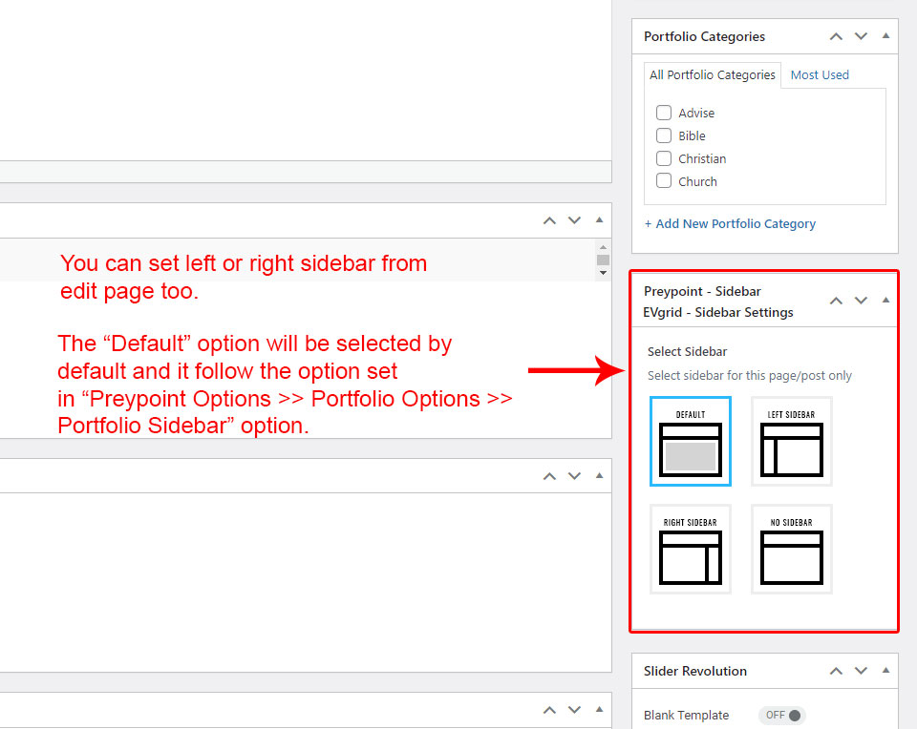Collapse the Slider Revolution panel
Viewport: 917px width, 729px height.
885,671
